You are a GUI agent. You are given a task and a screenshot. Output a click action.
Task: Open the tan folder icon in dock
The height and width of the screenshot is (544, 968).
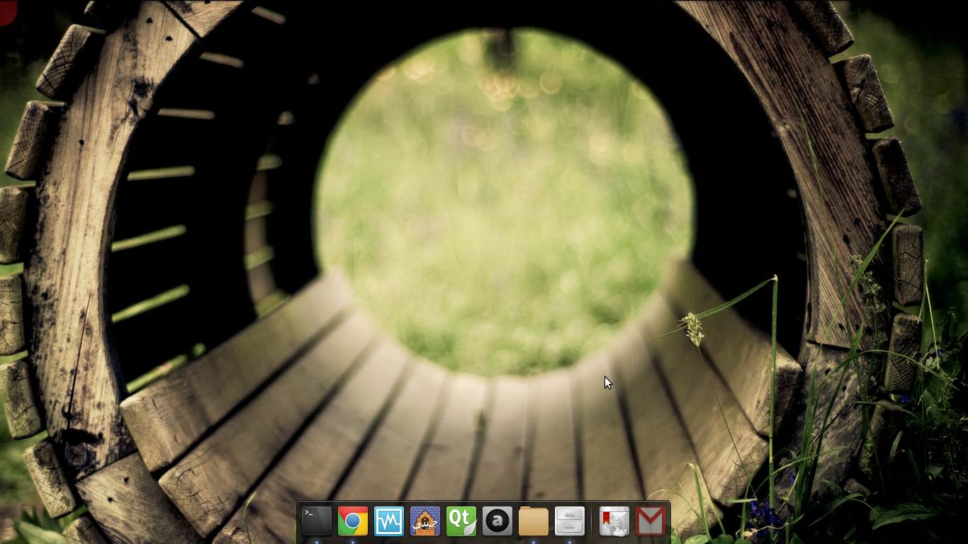click(x=534, y=521)
